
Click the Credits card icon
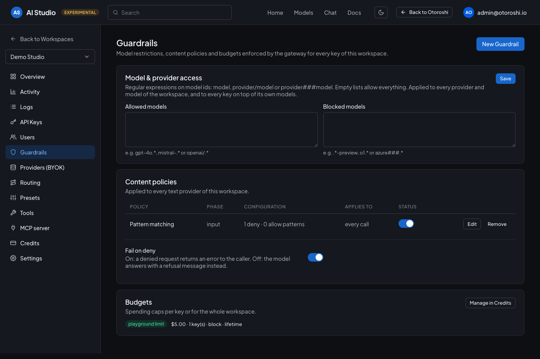point(13,243)
